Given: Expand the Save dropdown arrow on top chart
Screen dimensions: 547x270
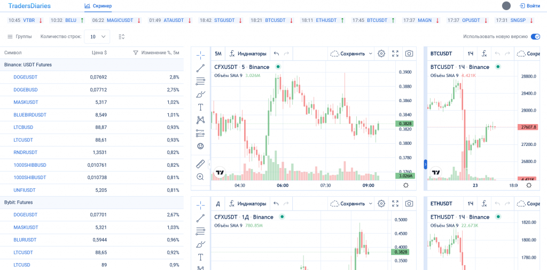Looking at the screenshot, I should [x=370, y=54].
